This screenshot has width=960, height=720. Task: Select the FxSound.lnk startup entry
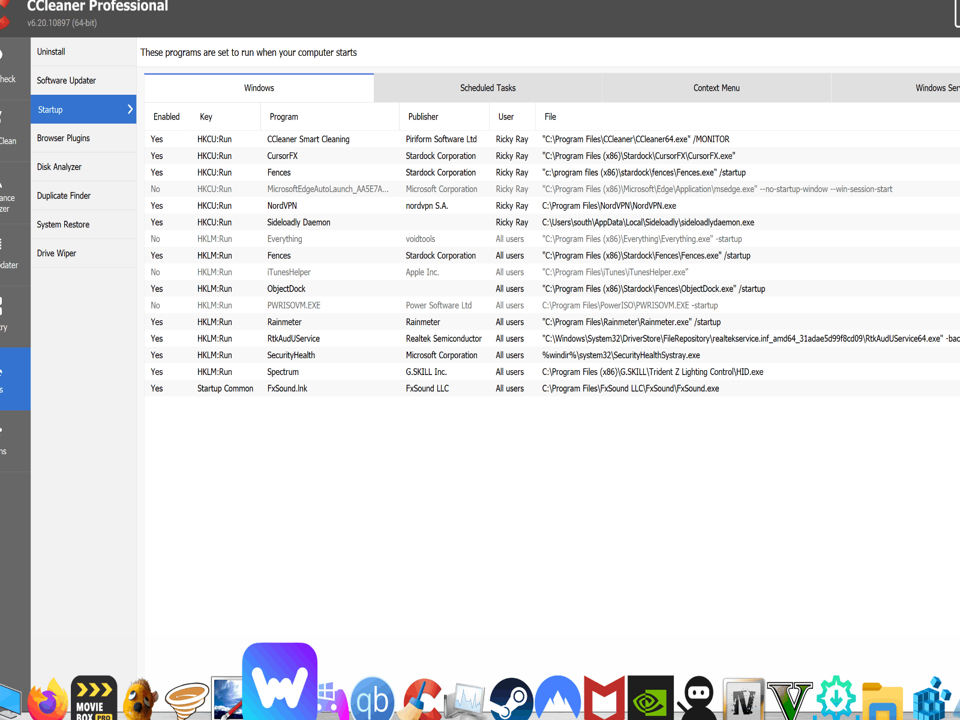tap(552, 389)
